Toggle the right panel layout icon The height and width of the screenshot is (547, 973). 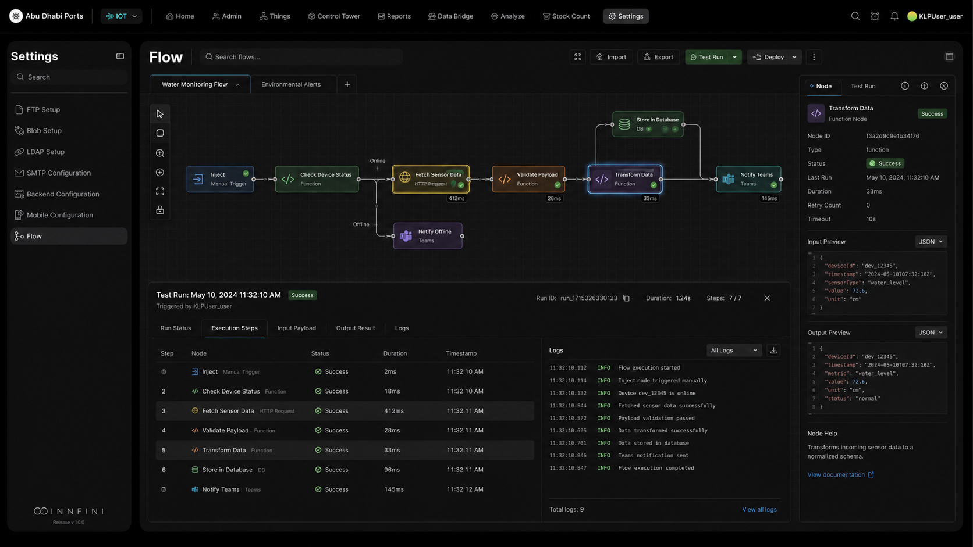(x=949, y=57)
